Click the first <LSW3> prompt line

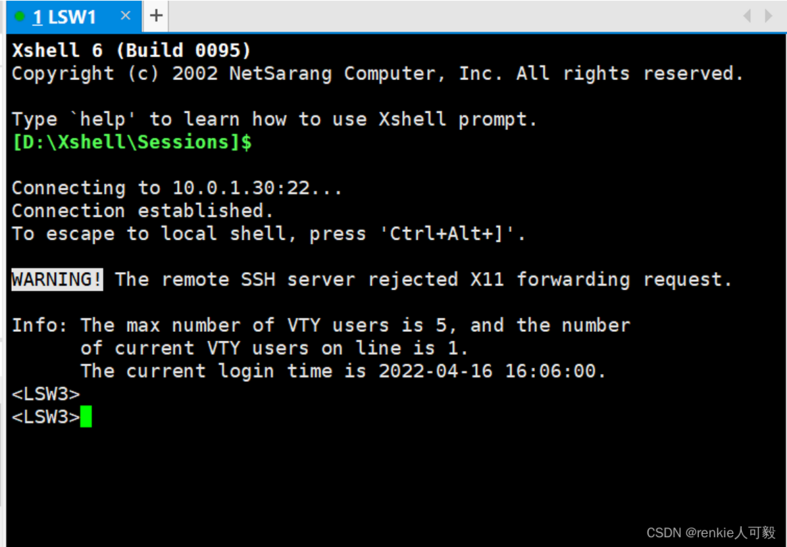[46, 394]
